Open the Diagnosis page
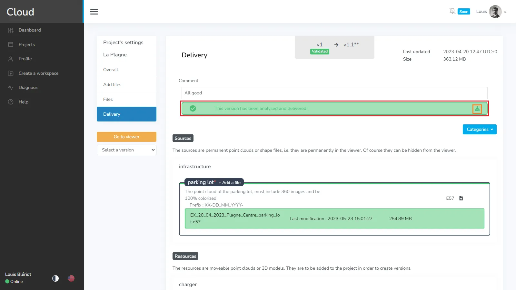The width and height of the screenshot is (516, 290). pyautogui.click(x=28, y=88)
